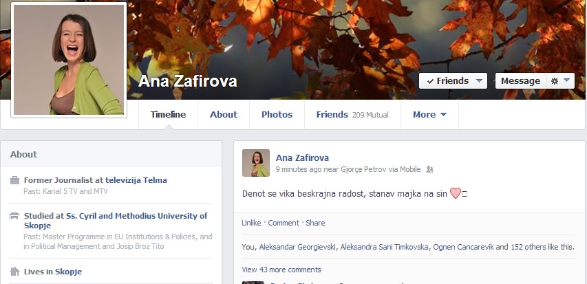Click the Message button
This screenshot has width=587, height=284.
(520, 81)
